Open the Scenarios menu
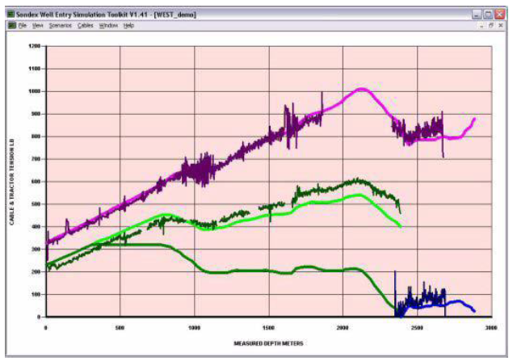513x361 pixels. click(60, 26)
